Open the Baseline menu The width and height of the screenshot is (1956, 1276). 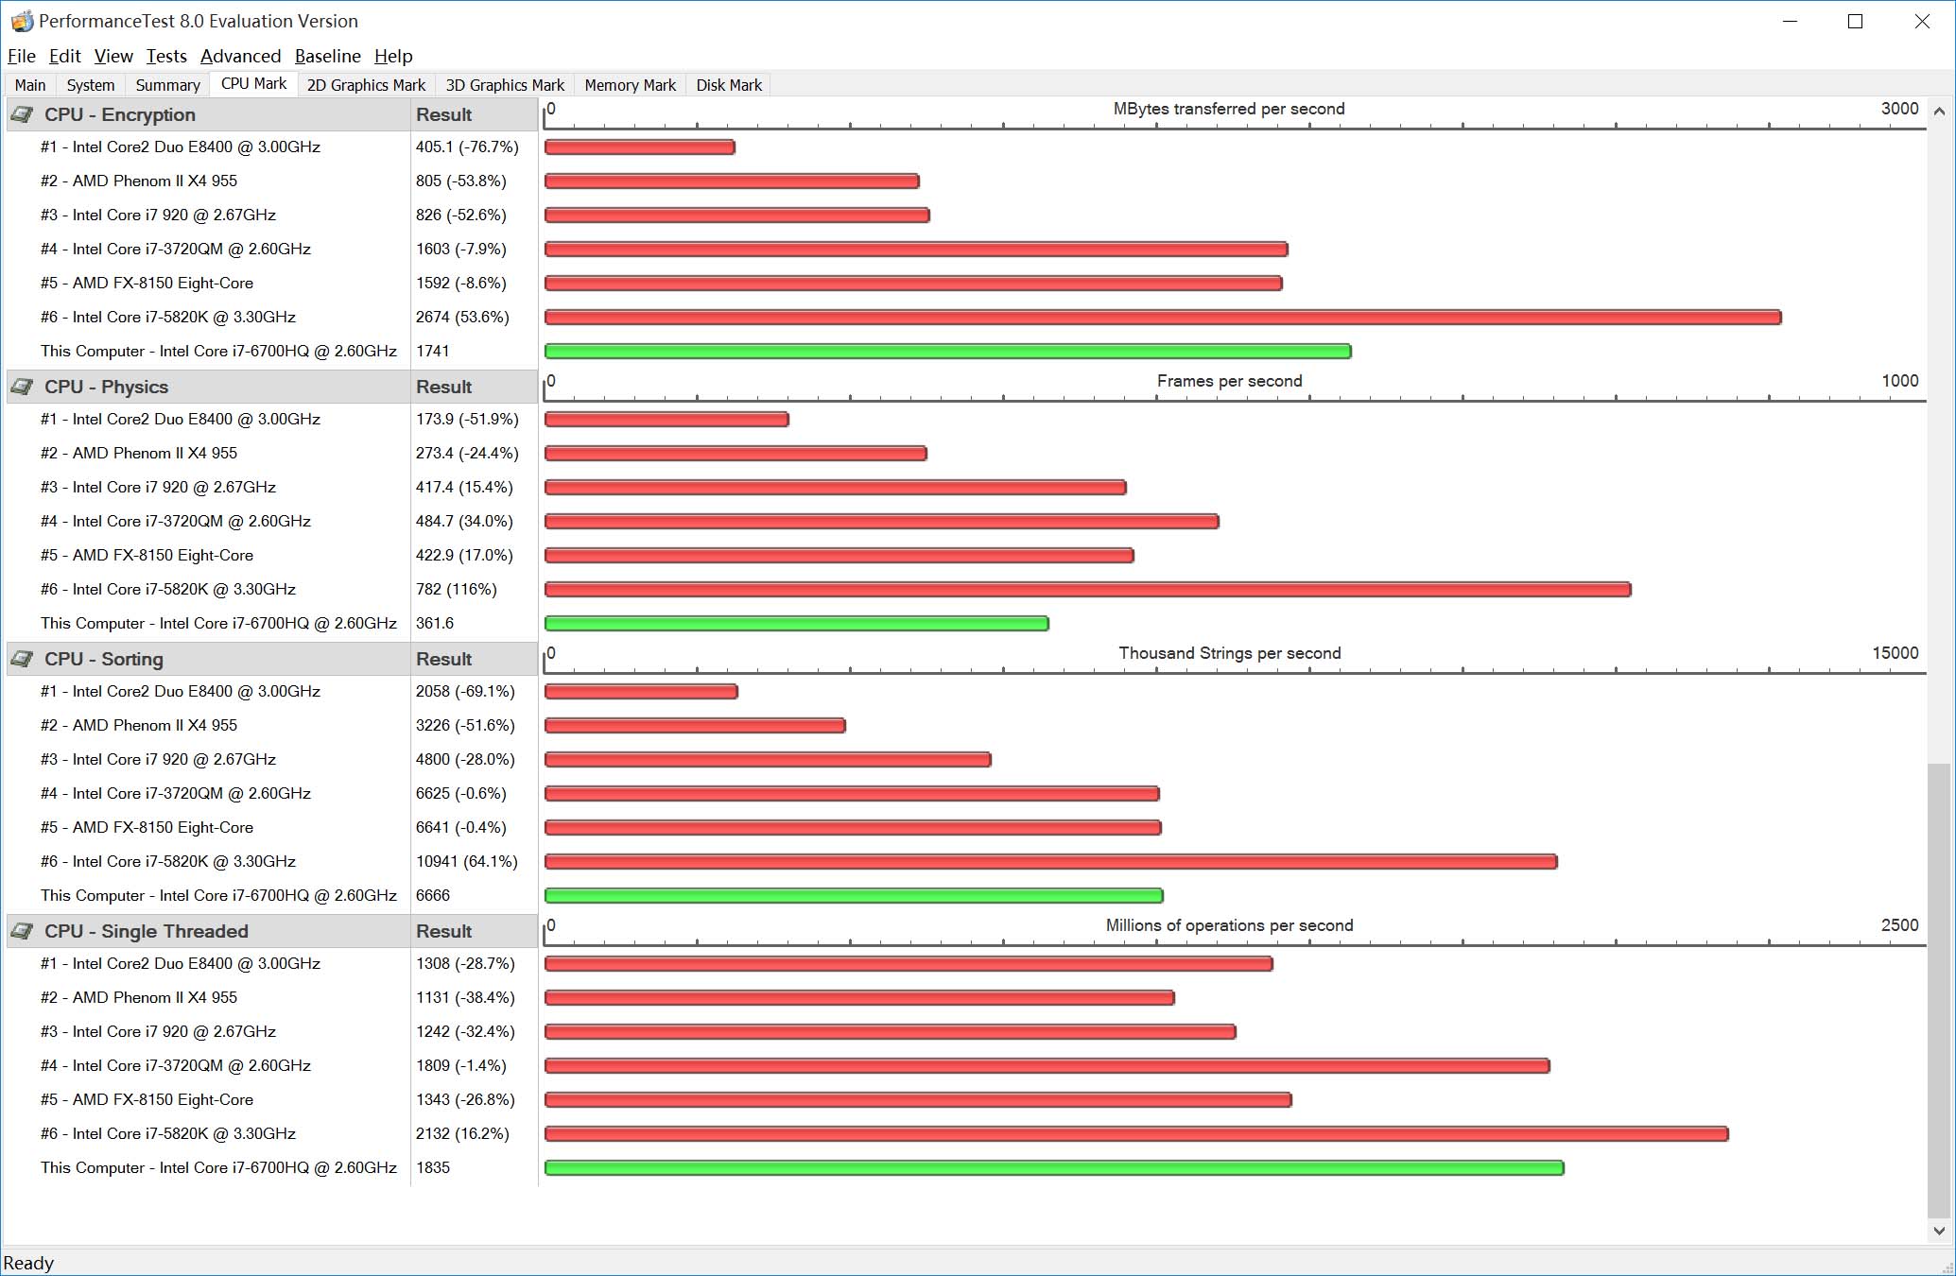tap(327, 56)
